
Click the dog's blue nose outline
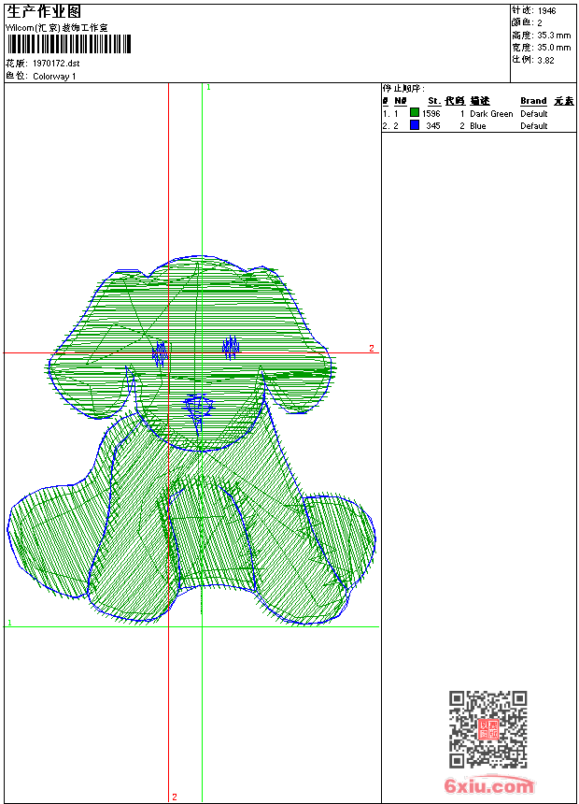(198, 407)
